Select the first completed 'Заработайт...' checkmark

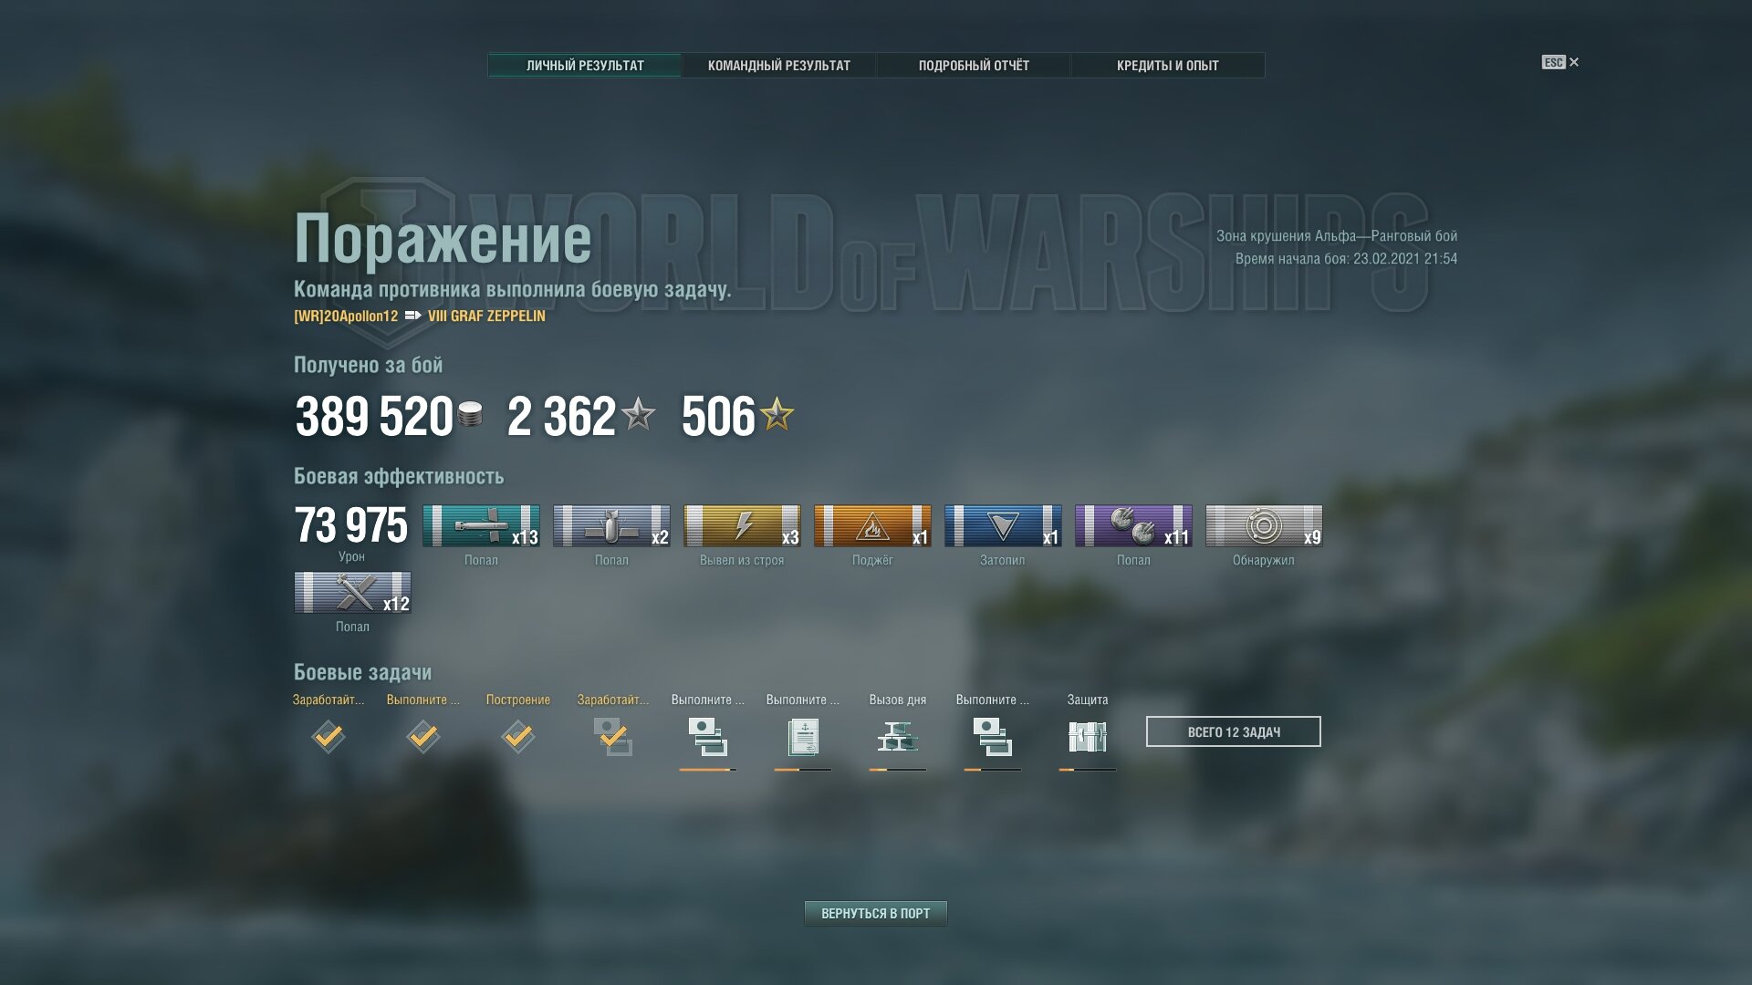[x=328, y=736]
